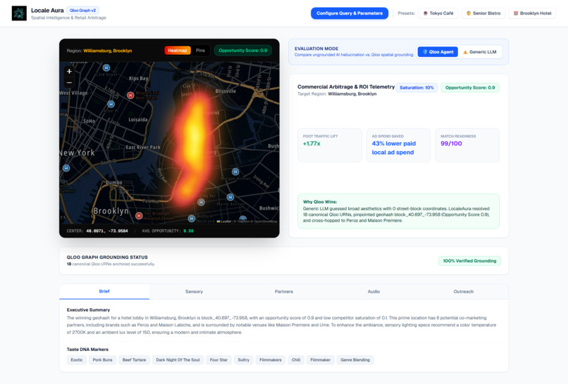Click the Taste DNA Markers heading
The height and width of the screenshot is (384, 568).
point(87,350)
